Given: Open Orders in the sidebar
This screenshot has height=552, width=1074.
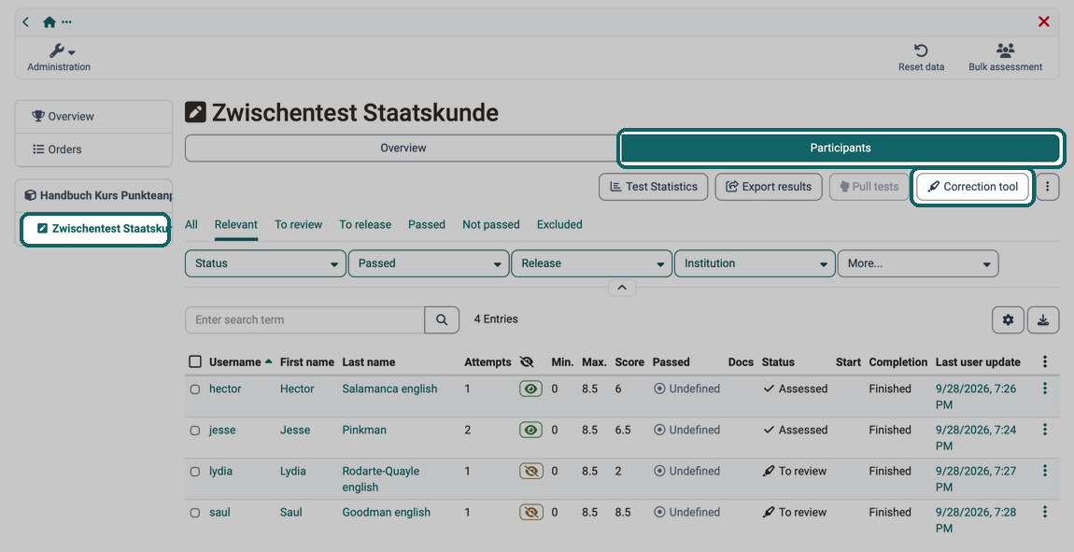Looking at the screenshot, I should [x=93, y=149].
